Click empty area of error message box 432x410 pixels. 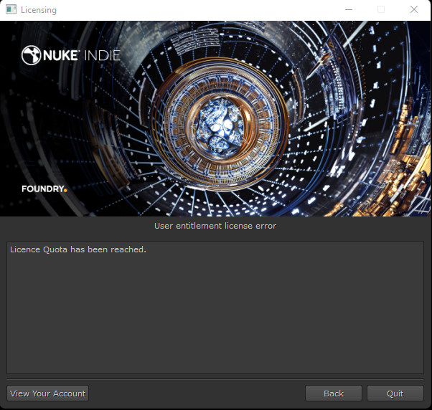(215, 315)
